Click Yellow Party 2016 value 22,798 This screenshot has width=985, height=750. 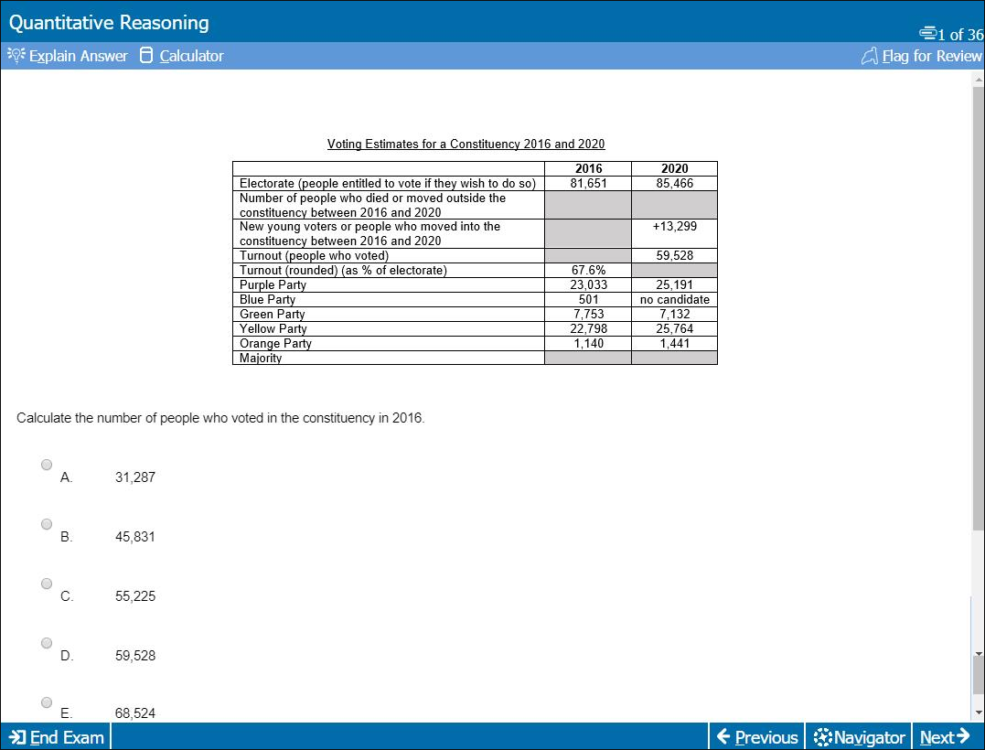pyautogui.click(x=589, y=328)
